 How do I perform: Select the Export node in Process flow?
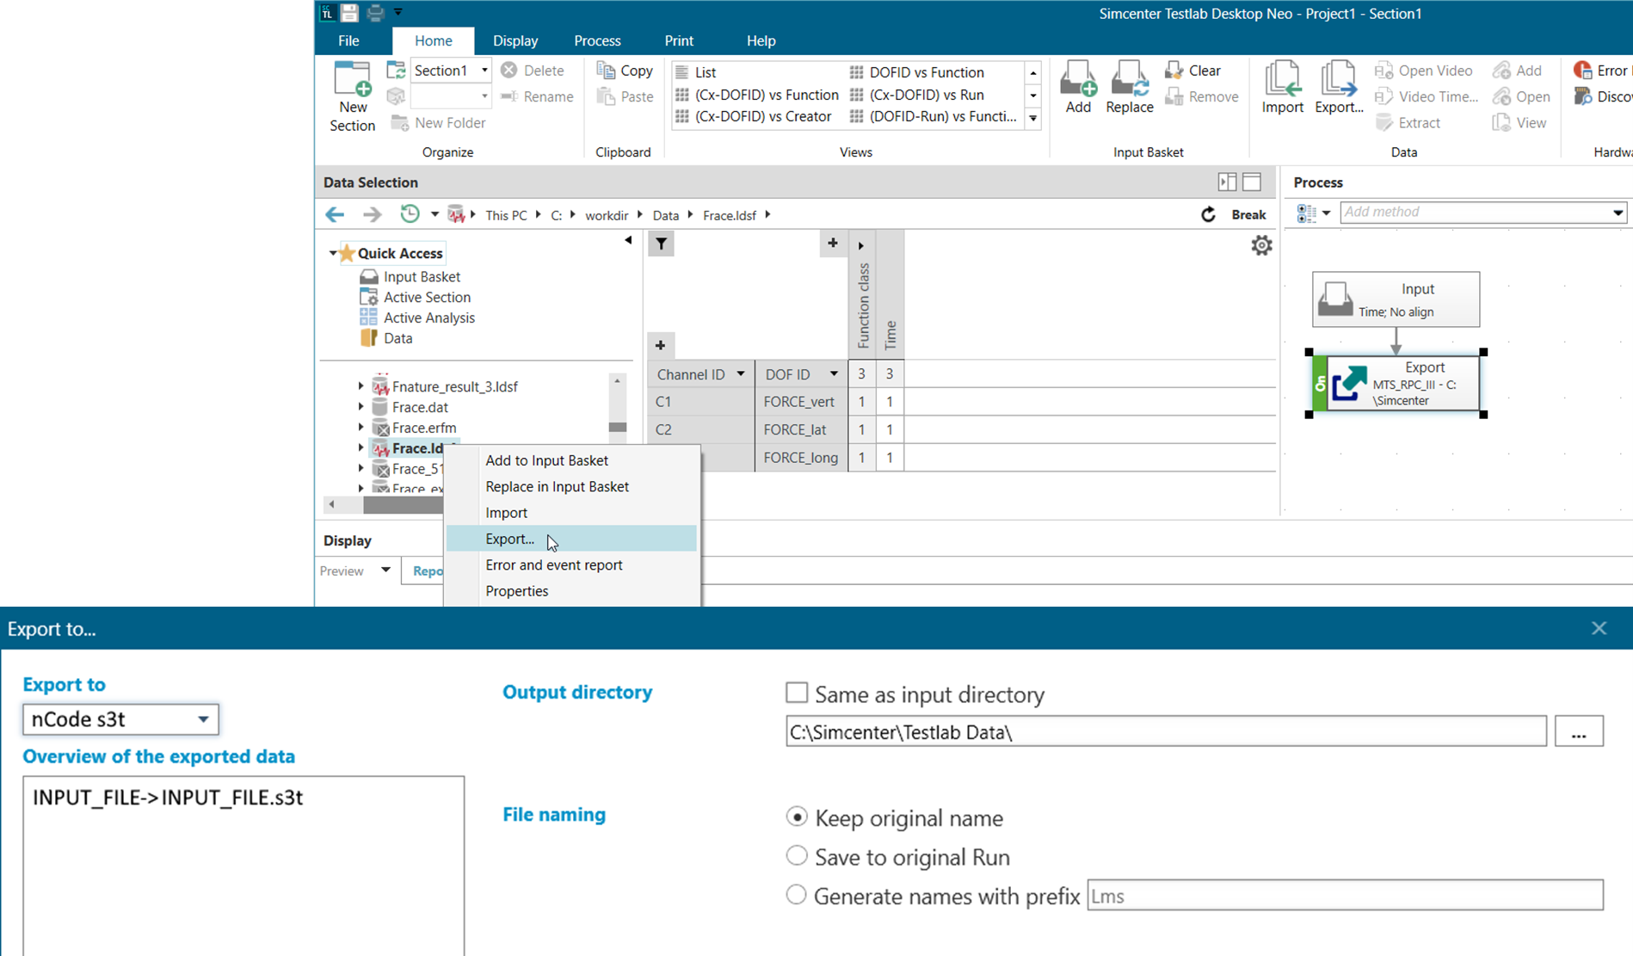[1402, 384]
